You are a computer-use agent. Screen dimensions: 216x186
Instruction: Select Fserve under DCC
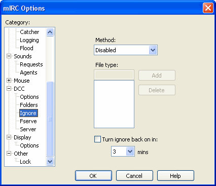pos(28,121)
